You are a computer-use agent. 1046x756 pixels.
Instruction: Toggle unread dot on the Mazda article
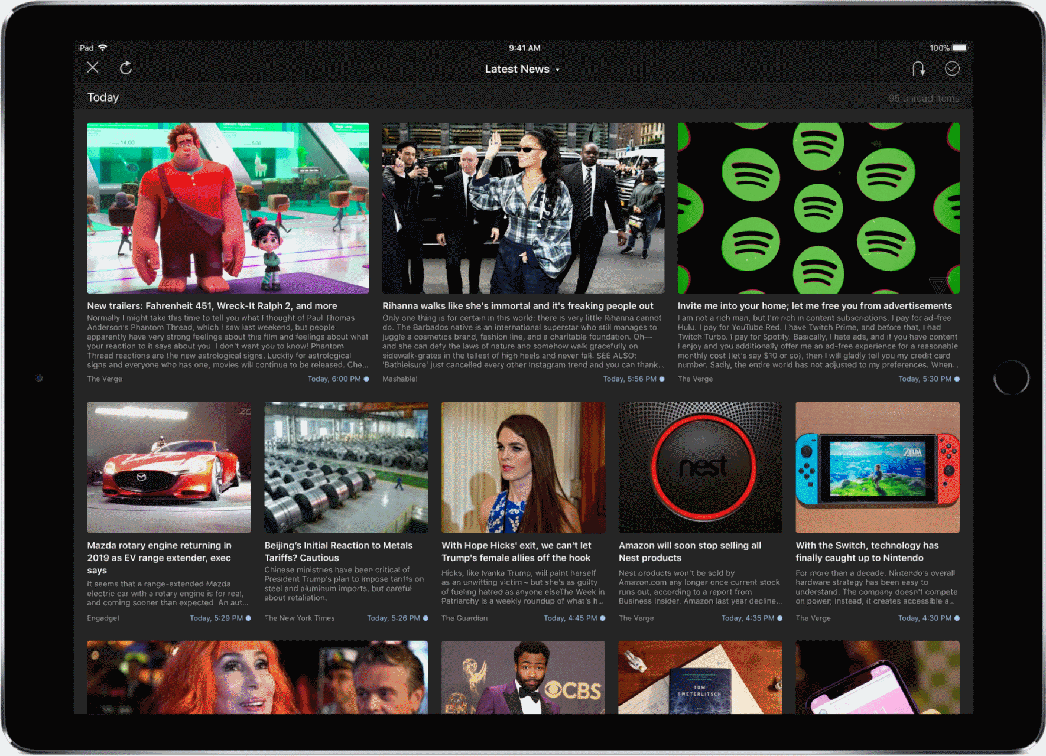(x=248, y=618)
